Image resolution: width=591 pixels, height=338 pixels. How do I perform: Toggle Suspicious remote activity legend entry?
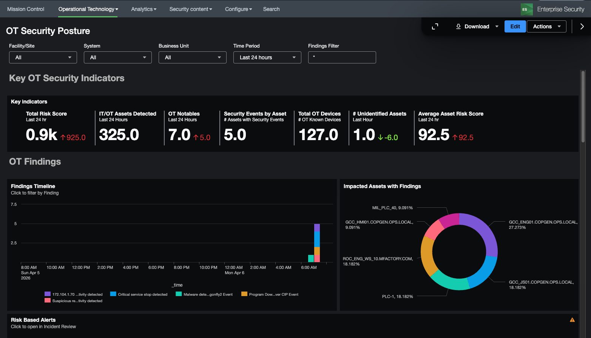74,301
